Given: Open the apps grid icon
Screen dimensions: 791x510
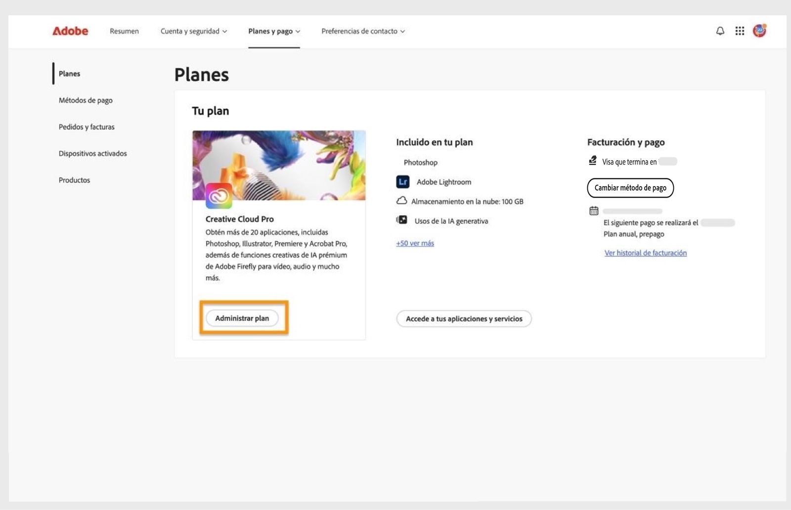Looking at the screenshot, I should pos(740,31).
